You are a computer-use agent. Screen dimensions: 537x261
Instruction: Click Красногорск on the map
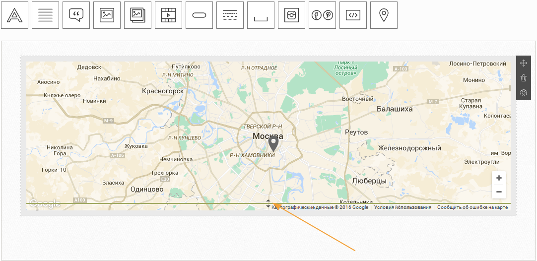(x=163, y=91)
